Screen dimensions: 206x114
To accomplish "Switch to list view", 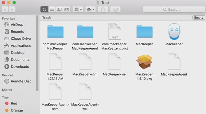I will pyautogui.click(x=52, y=9).
